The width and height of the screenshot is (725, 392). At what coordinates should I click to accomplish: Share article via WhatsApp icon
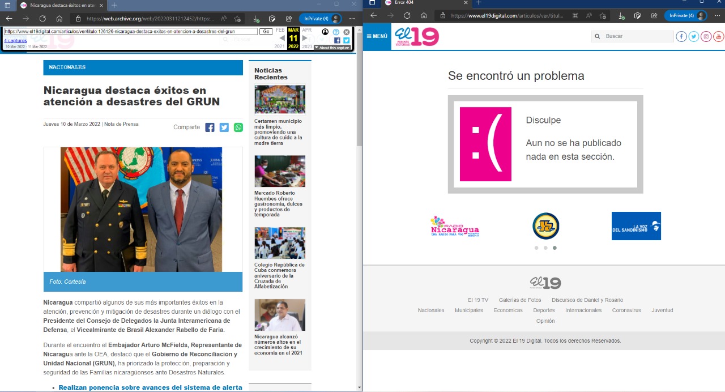(238, 127)
